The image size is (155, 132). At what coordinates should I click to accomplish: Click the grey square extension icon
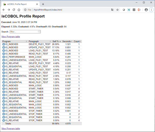tap(134, 10)
